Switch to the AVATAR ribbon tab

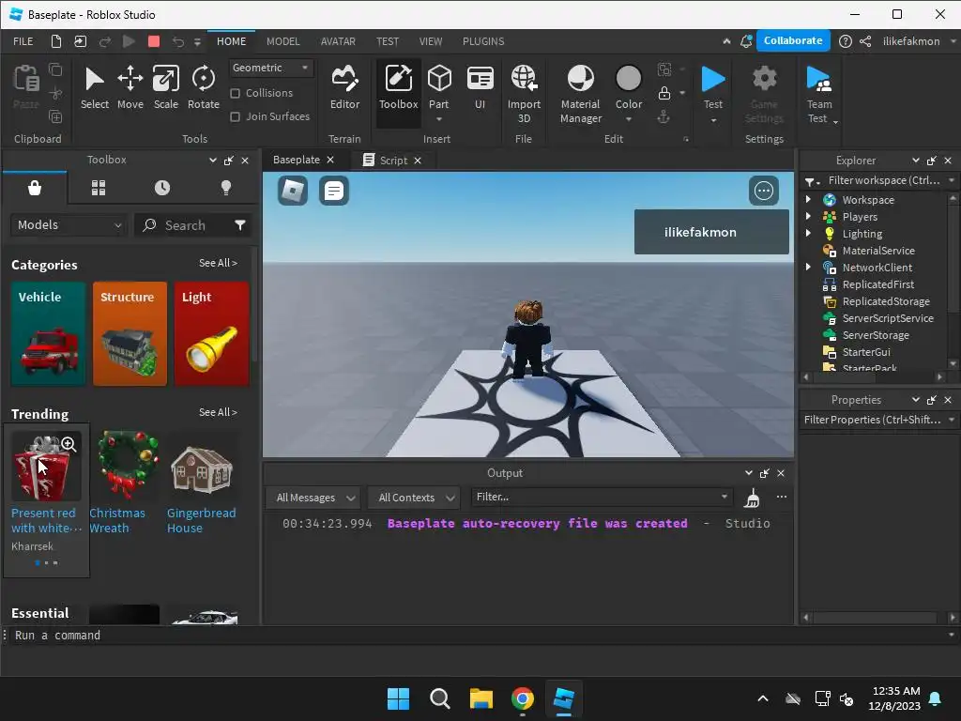338,41
